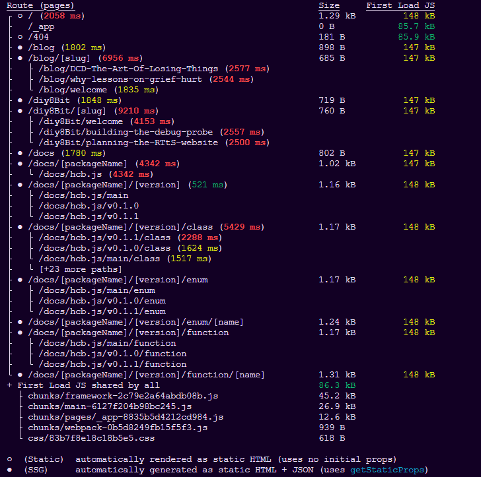481x477 pixels.
Task: Click the [+23 more paths] entry
Action: (x=81, y=269)
